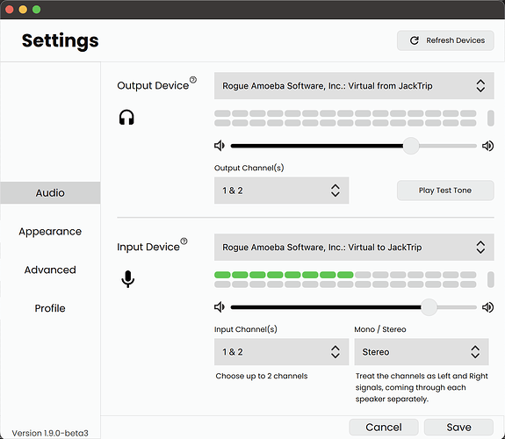Screen dimensions: 505x439
Task: Click the 'Version 1.9.0-beta3' text
Action: tap(50, 433)
